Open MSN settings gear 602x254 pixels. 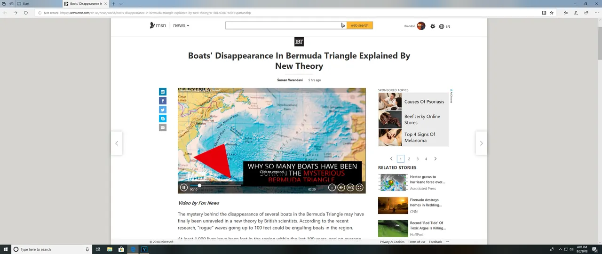coord(433,26)
